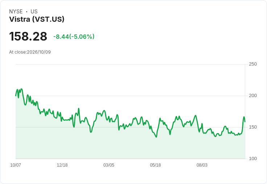Click the 150 y-axis label
Viewport: 267px width, 184px height.
tap(253, 127)
